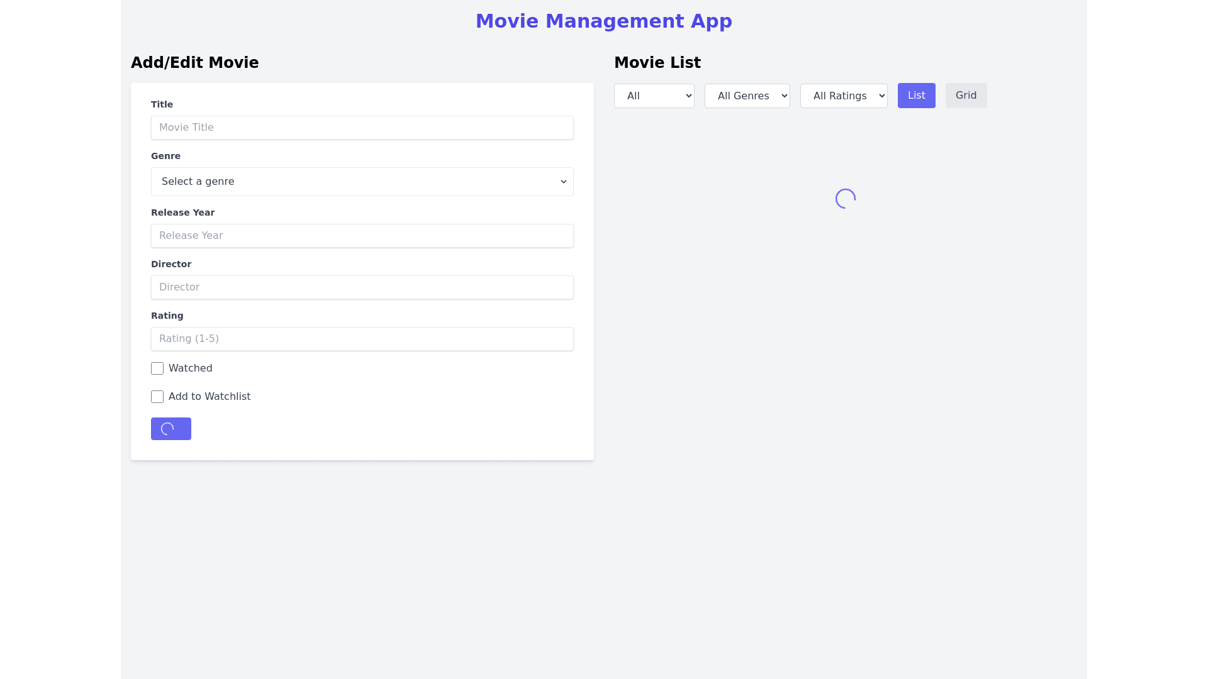
Task: Open the Select a genre dropdown
Action: pos(362,182)
